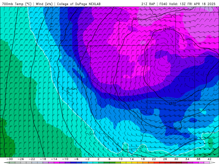Click the lower '3000' height contour label
The height and width of the screenshot is (164, 219).
pos(177,129)
